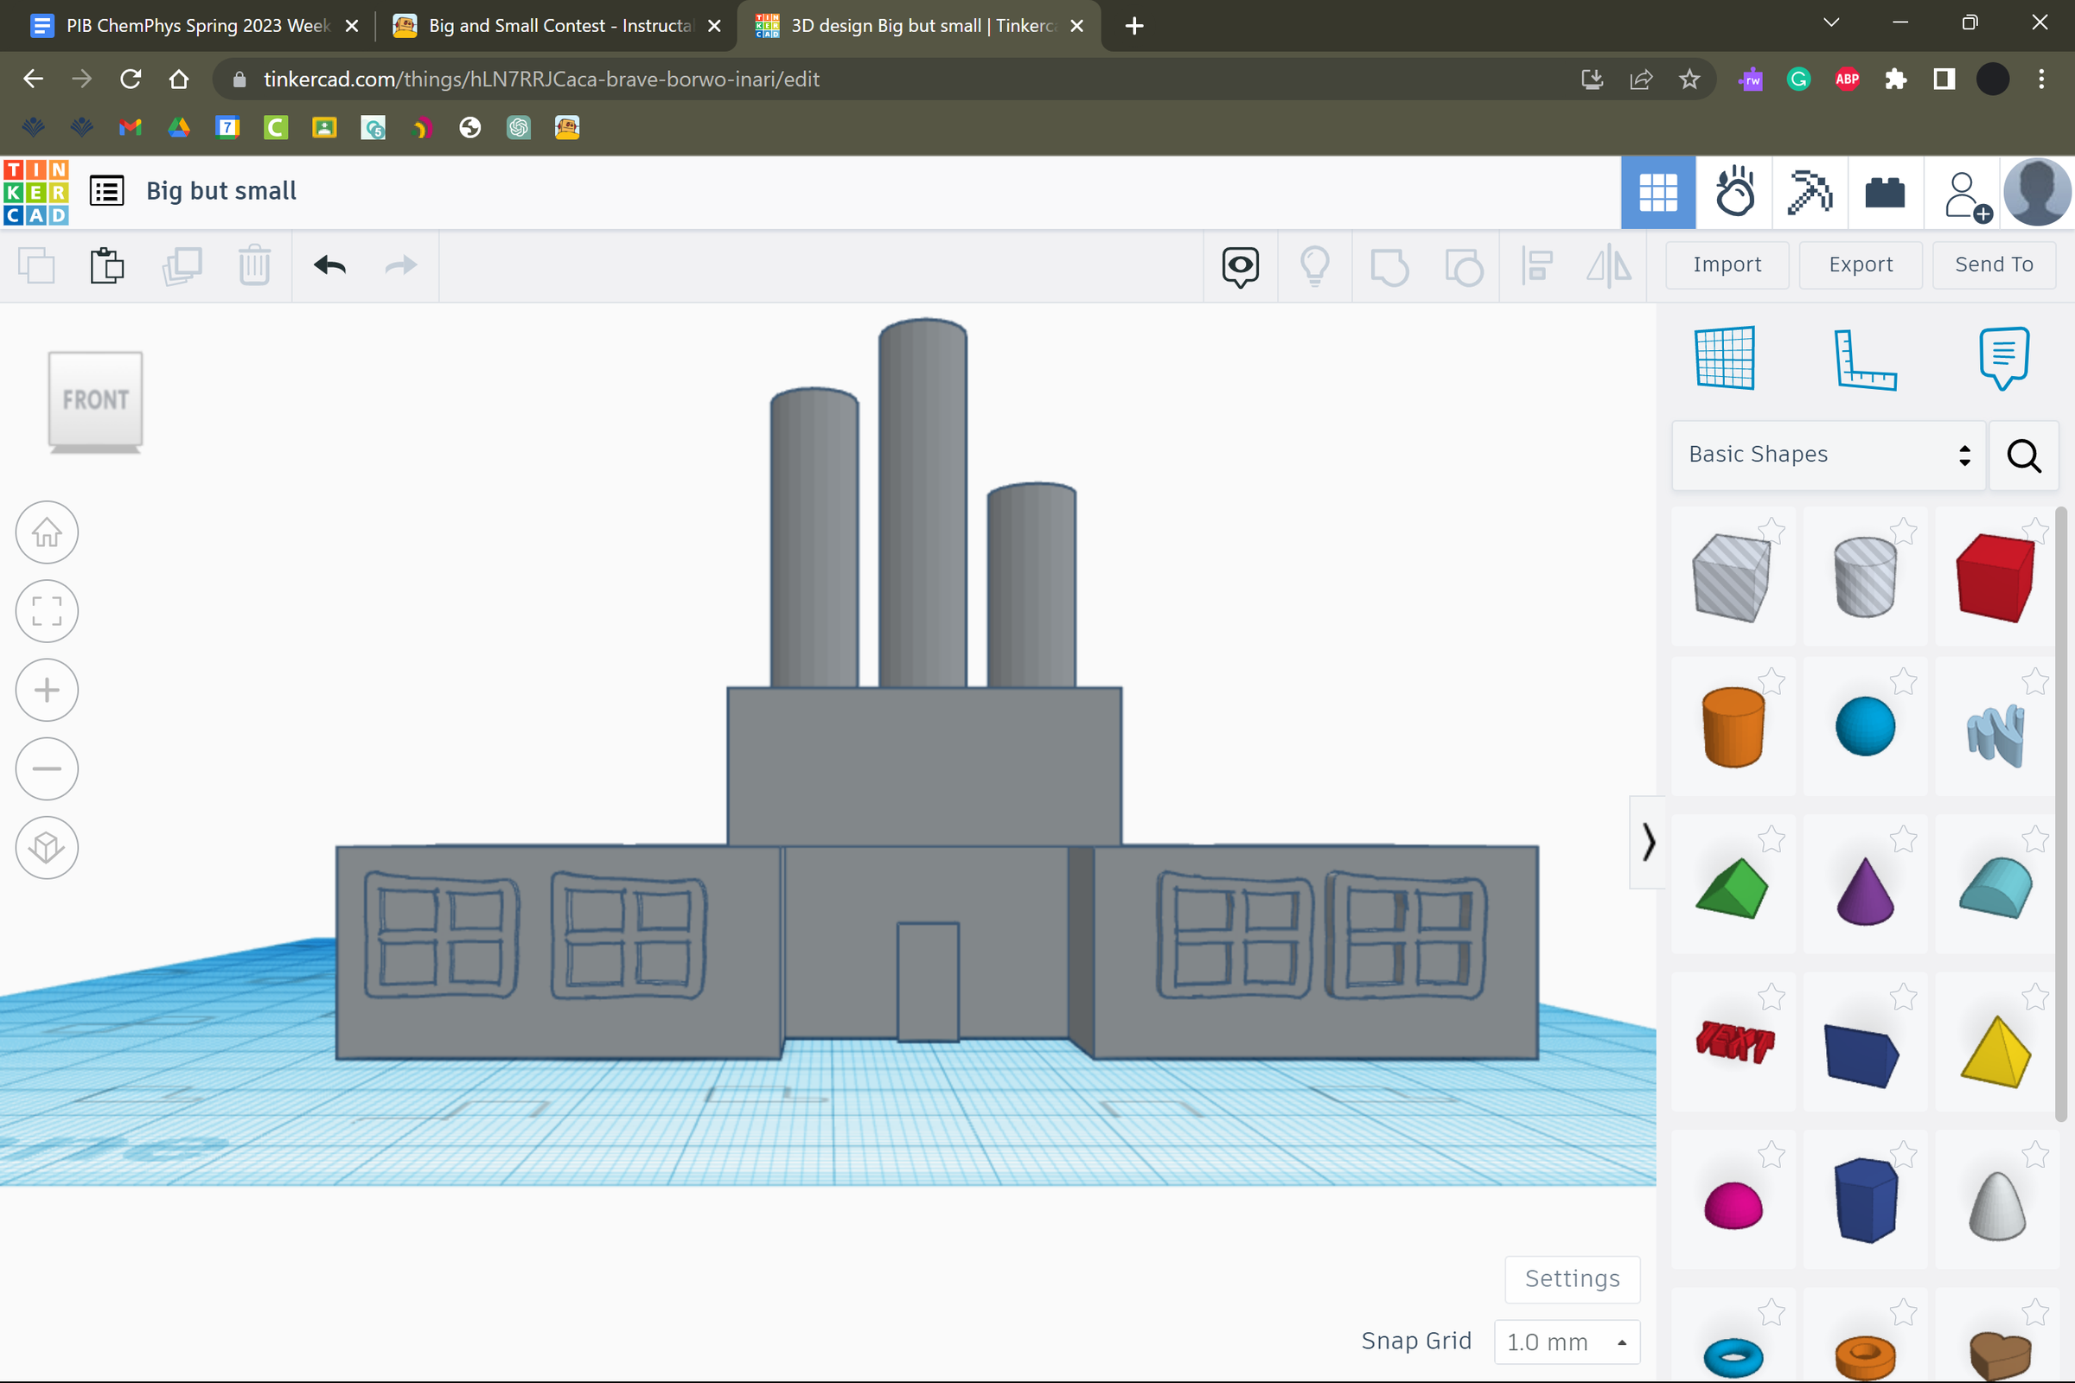2075x1383 pixels.
Task: Select the Mirror tool
Action: pyautogui.click(x=1607, y=266)
